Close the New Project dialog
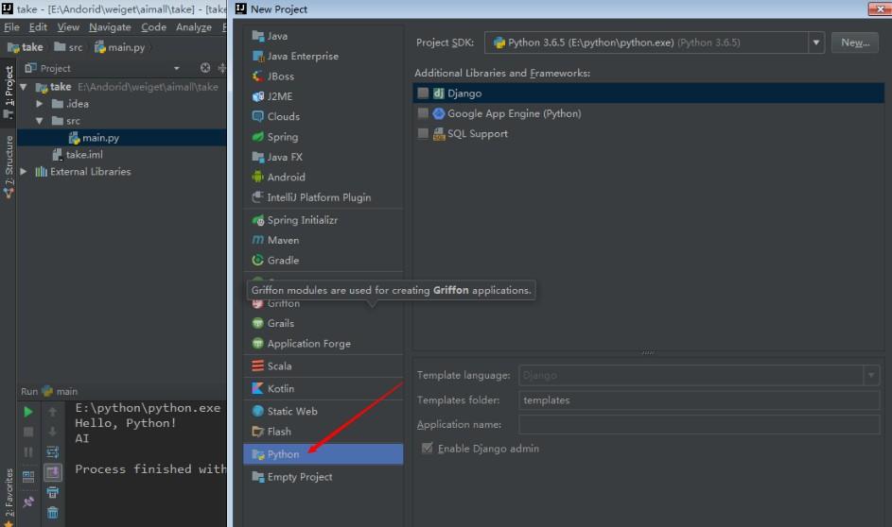The height and width of the screenshot is (527, 892). (x=880, y=9)
